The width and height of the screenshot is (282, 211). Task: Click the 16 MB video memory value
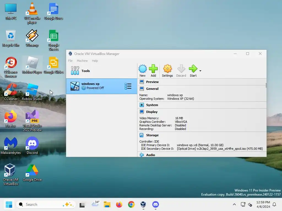pos(179,118)
